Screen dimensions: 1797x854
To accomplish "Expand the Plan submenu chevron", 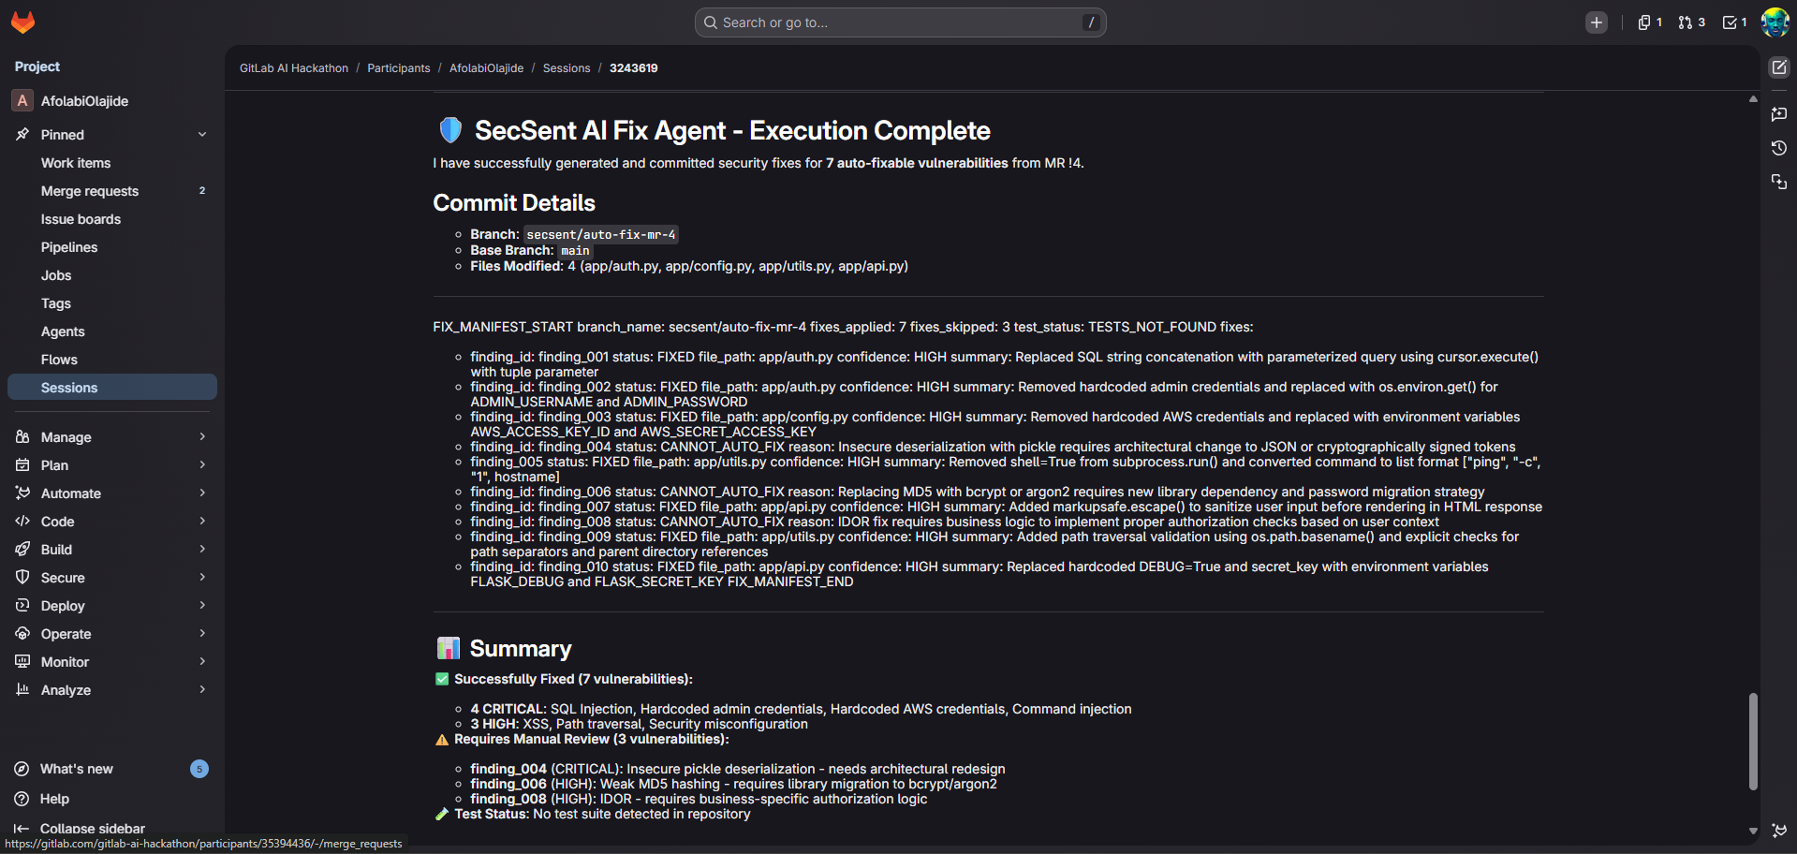I will click(202, 465).
